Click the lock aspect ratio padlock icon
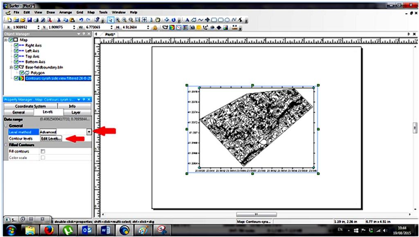Viewport: 419px width, 237px height. click(155, 27)
